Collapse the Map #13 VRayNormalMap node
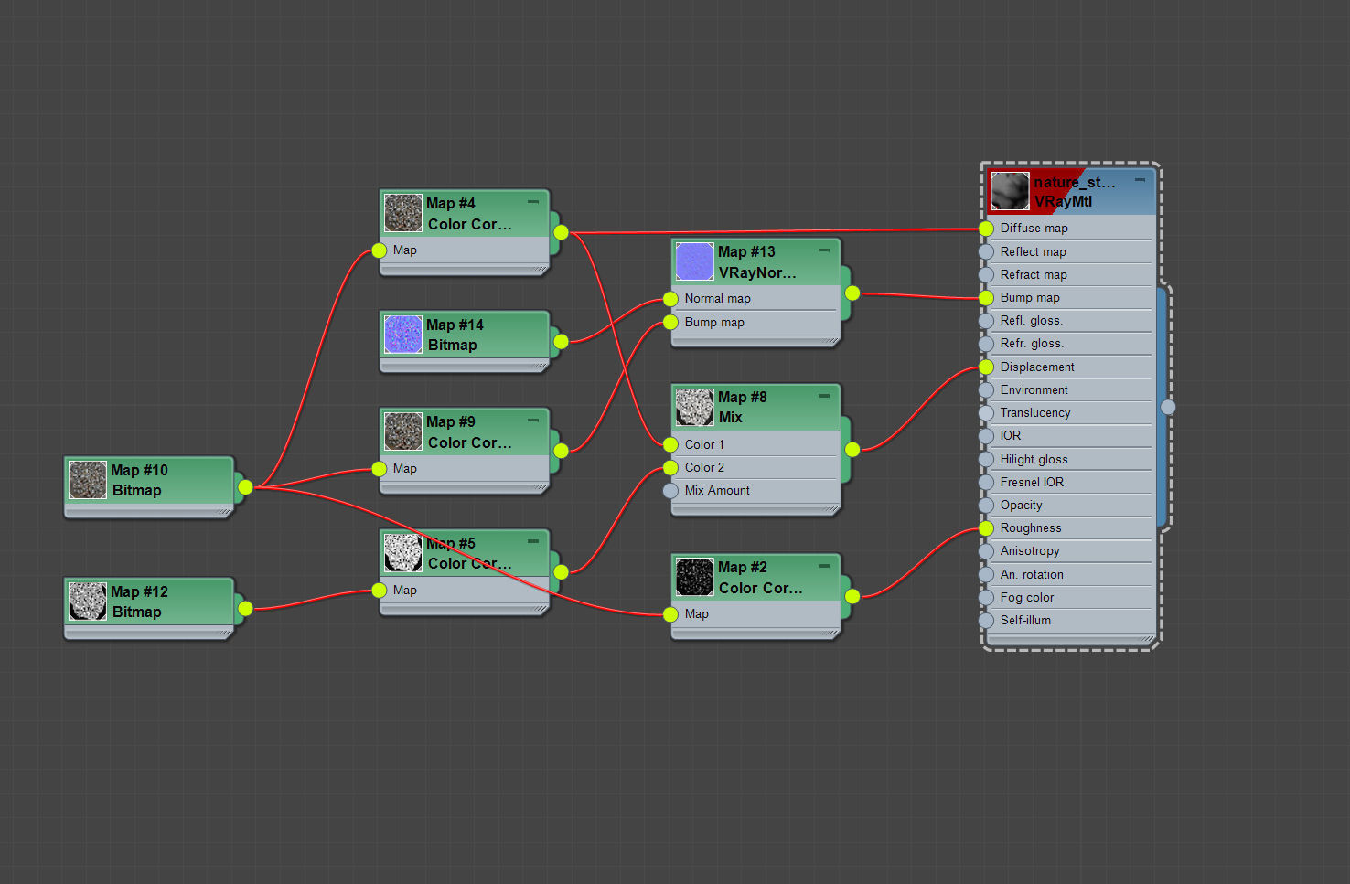Viewport: 1350px width, 884px height. 824,250
